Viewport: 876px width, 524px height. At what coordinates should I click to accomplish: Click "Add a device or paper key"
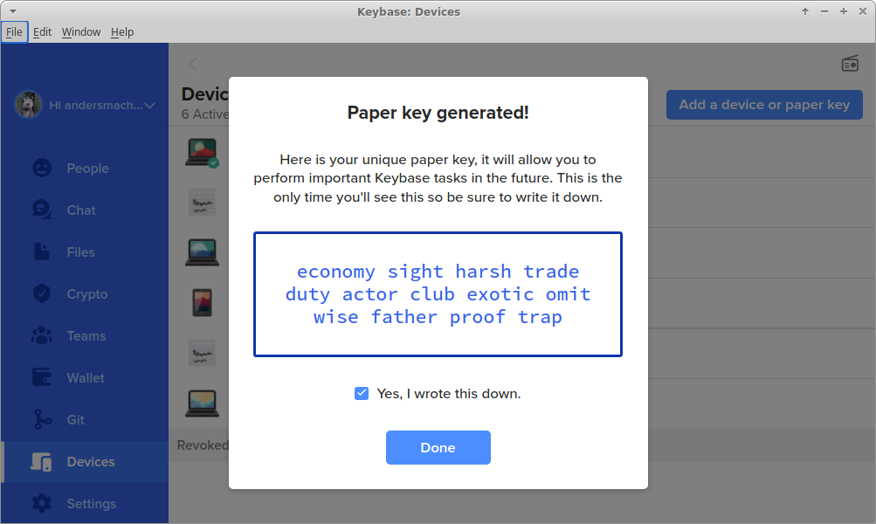[763, 104]
